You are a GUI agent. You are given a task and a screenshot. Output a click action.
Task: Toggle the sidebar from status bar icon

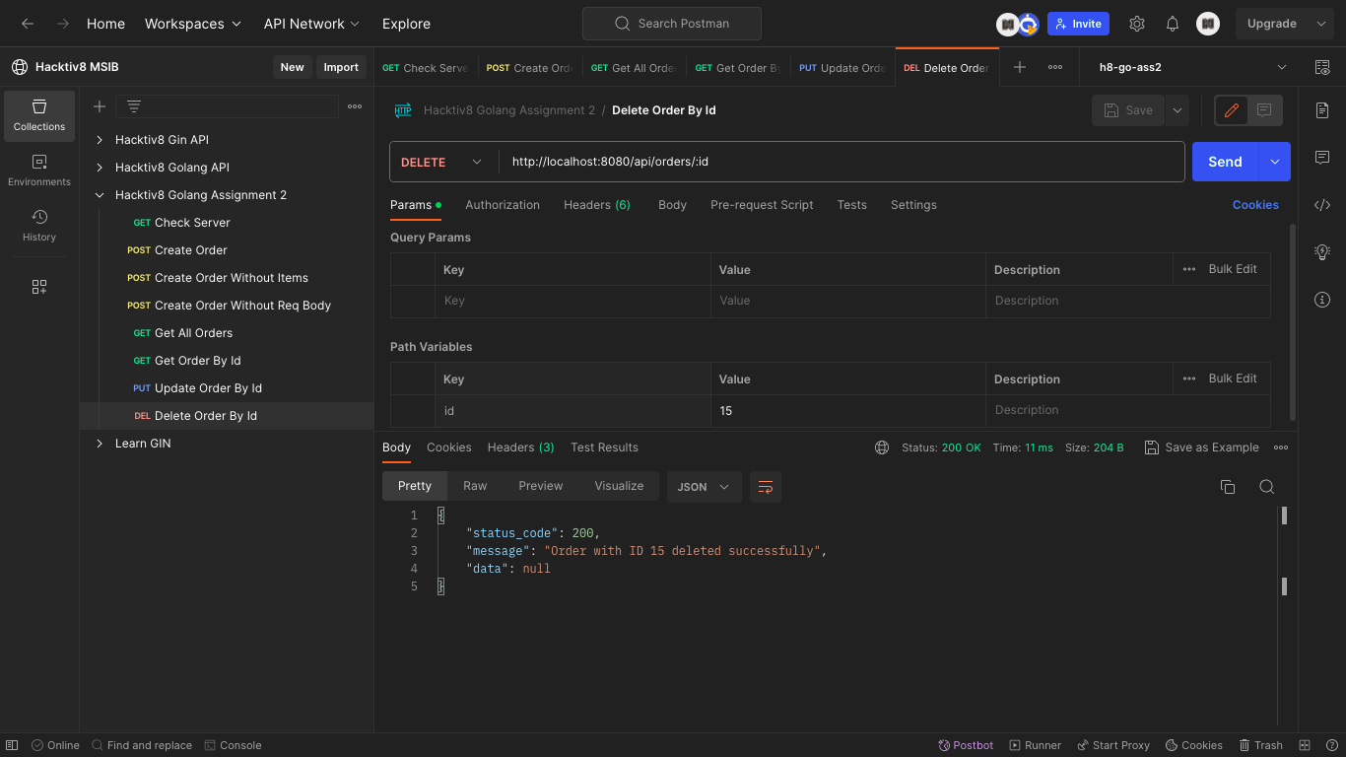[x=13, y=745]
